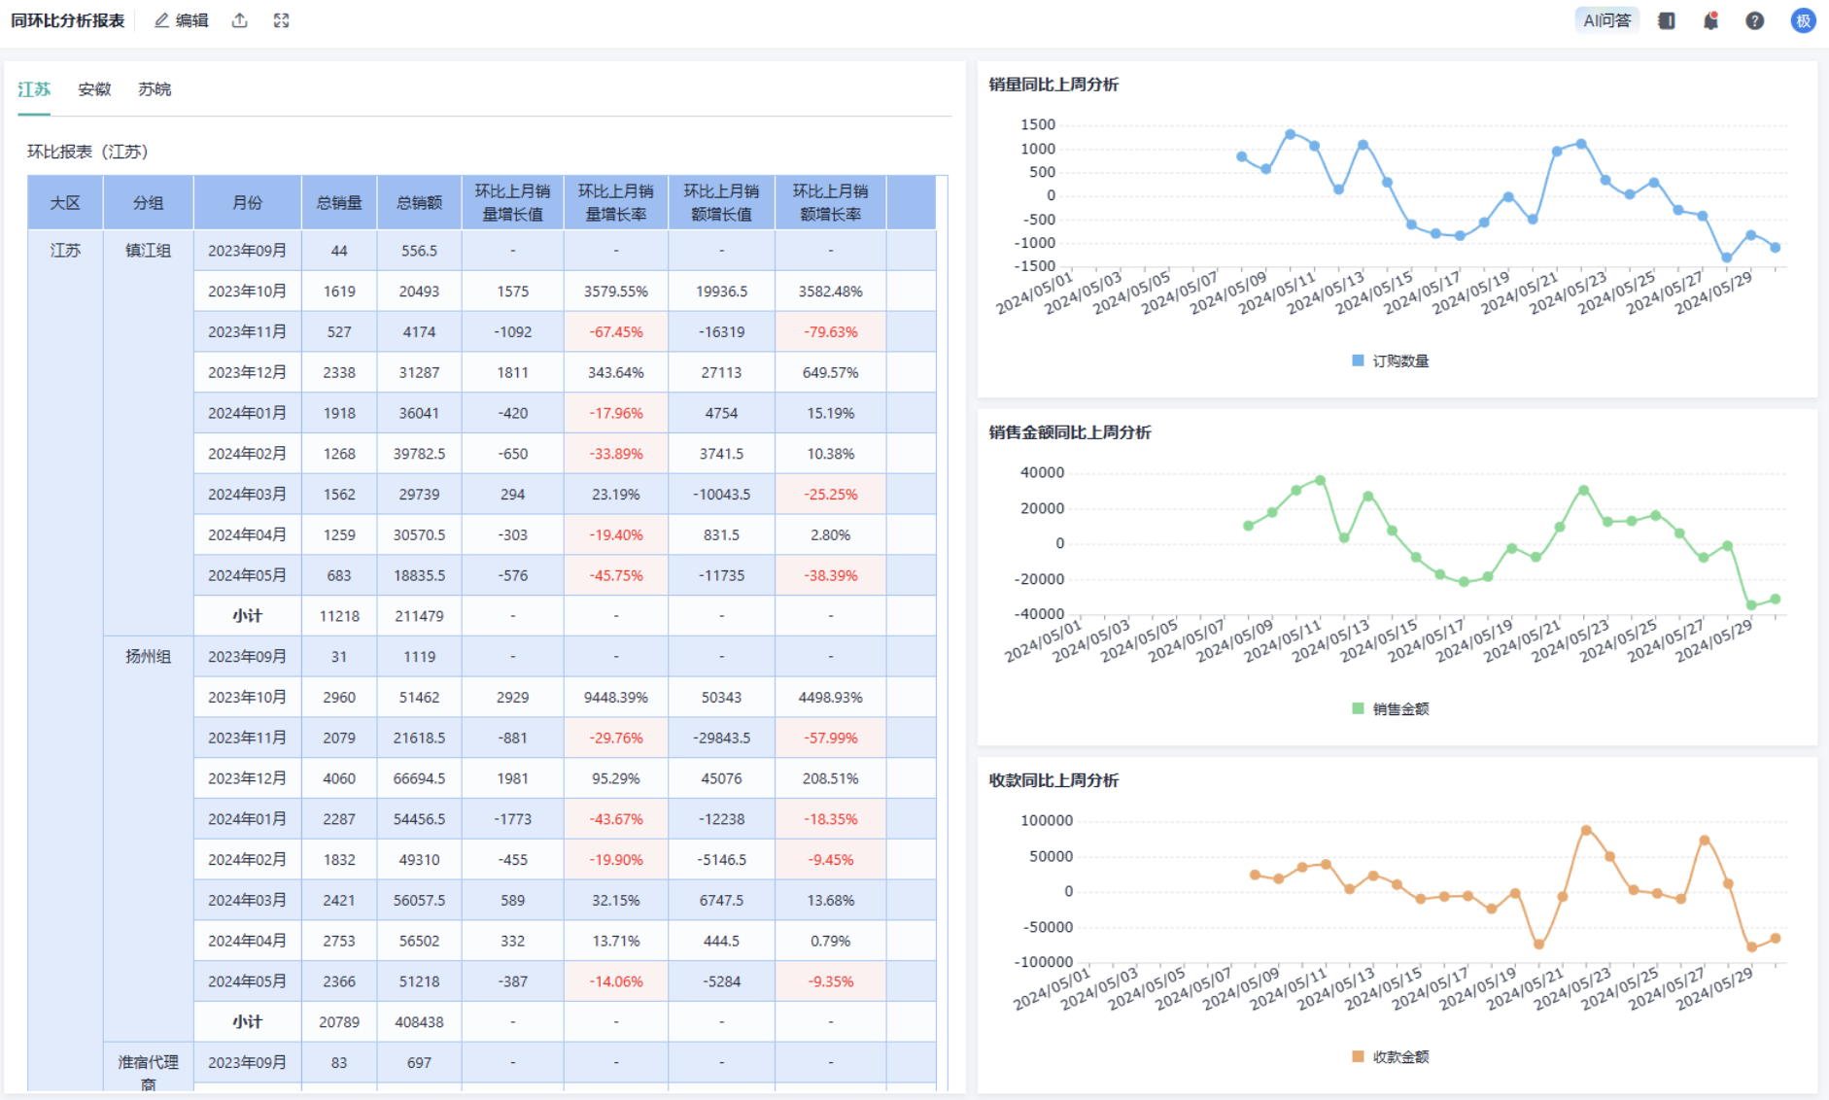Click the 销售金额 green legend swatch
The image size is (1829, 1100).
tap(1358, 708)
